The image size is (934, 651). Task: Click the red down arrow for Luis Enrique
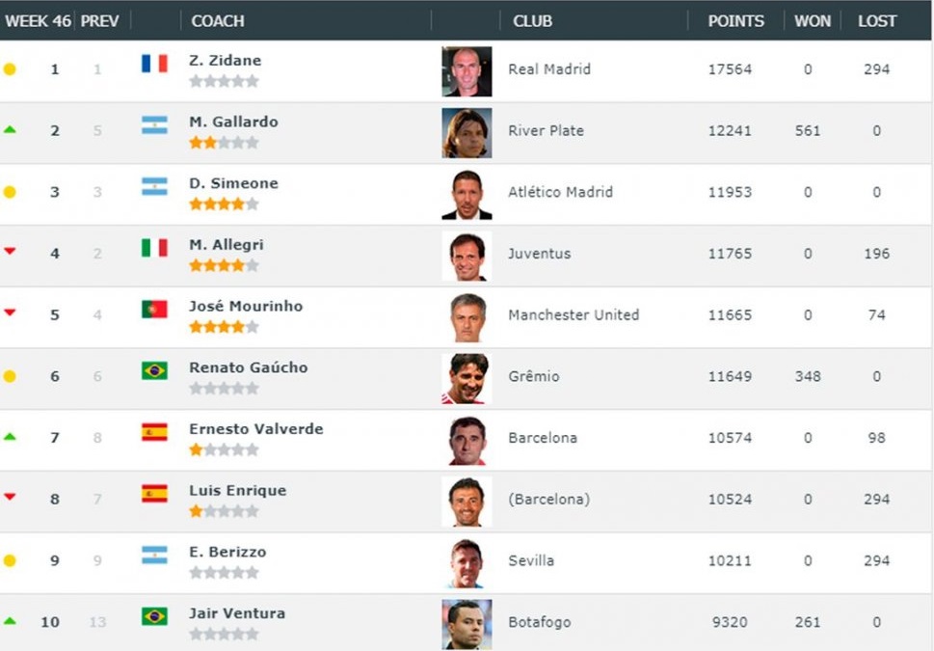click(10, 497)
